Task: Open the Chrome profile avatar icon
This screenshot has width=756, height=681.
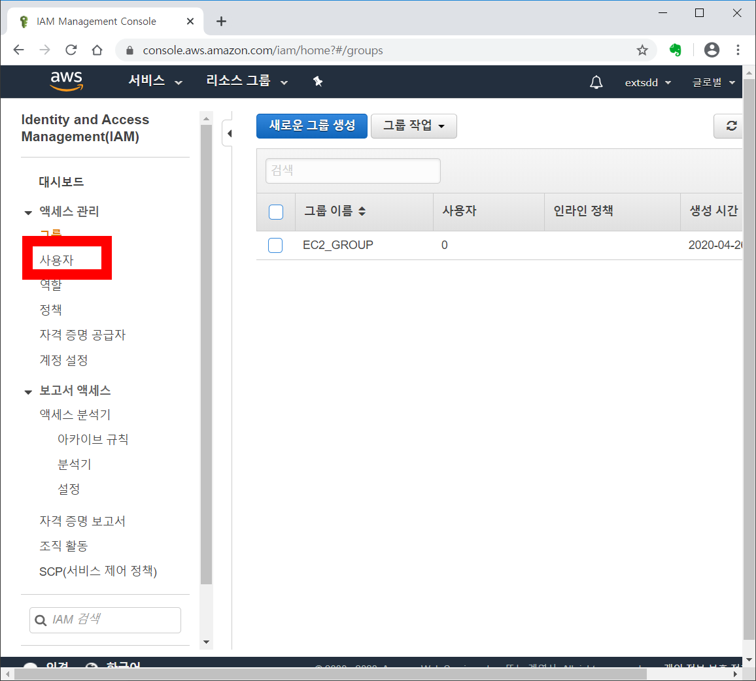Action: click(x=712, y=50)
